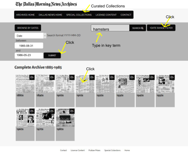Open the 1910s newspaper thumbnail
The image size is (188, 153).
85,84
